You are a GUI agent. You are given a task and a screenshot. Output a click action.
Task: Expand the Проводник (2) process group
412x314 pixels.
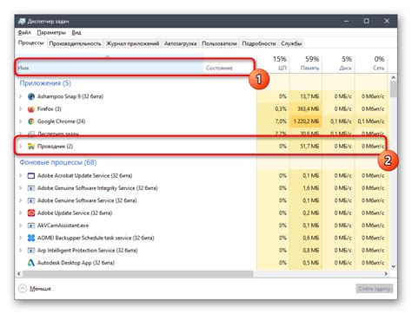[20, 147]
